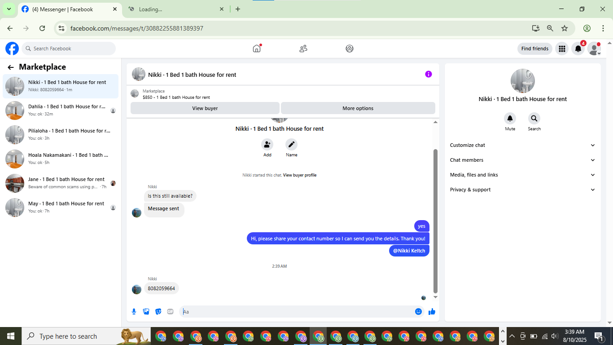Screen dimensions: 613x345
Task: Switch to the Messenger | Facebook tab
Action: coord(70,9)
